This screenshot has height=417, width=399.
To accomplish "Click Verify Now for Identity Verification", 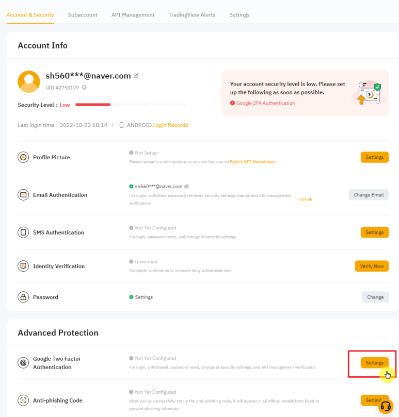I will (371, 266).
